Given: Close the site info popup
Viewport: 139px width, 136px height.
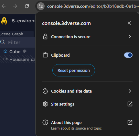Looking at the screenshot, I should point(129,23).
